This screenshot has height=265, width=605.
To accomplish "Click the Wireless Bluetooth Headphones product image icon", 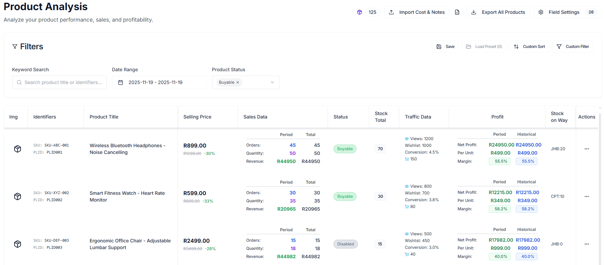I will tap(18, 149).
